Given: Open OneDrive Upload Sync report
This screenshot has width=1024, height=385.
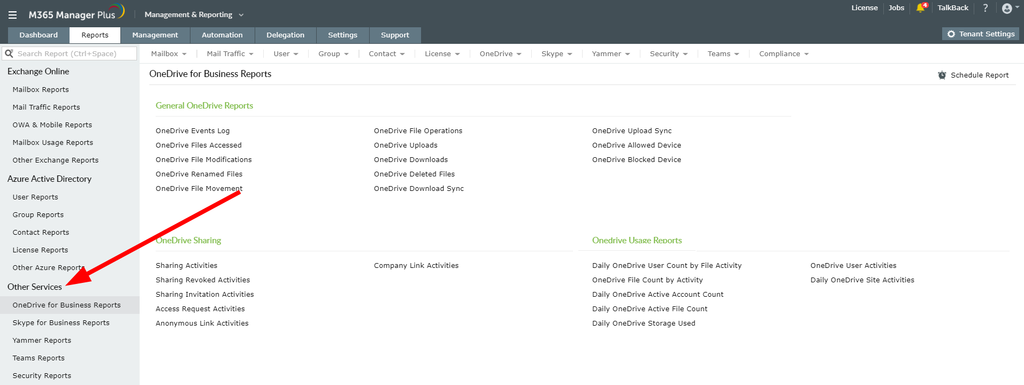Looking at the screenshot, I should point(632,131).
